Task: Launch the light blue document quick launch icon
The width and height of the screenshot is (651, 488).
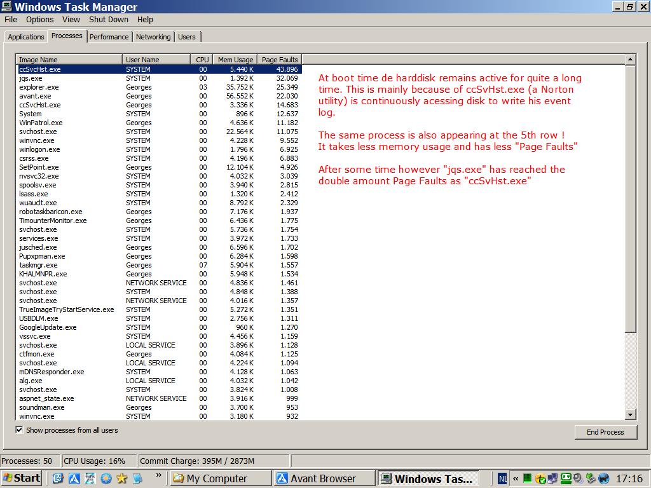Action: tap(137, 478)
